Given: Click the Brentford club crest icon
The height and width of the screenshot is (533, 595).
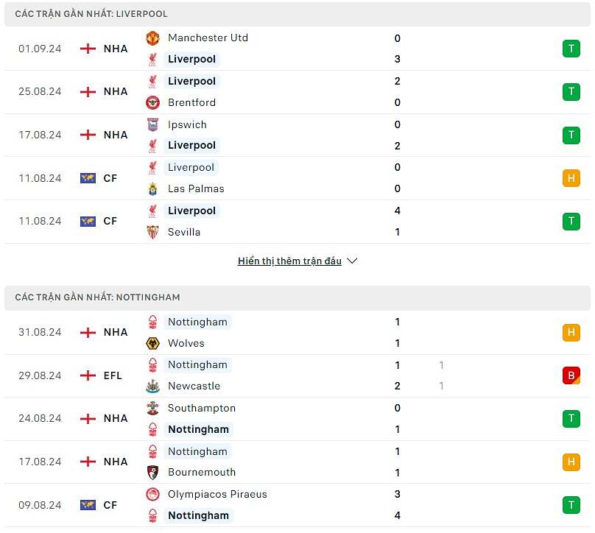Looking at the screenshot, I should coord(152,102).
